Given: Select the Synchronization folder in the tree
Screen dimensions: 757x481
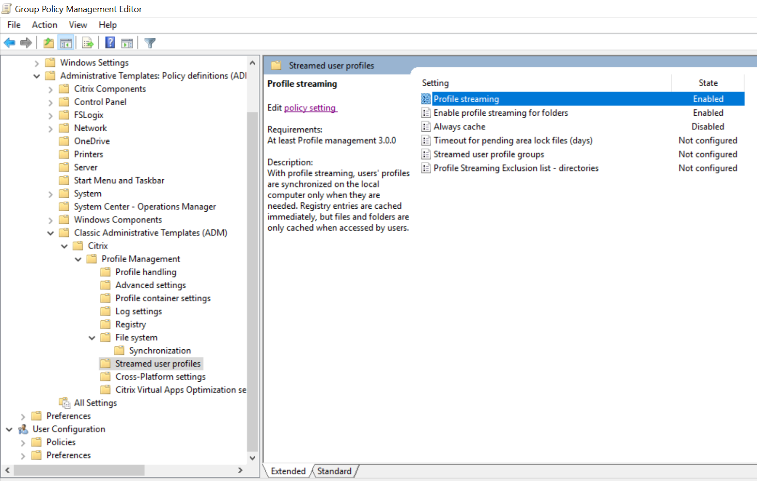Looking at the screenshot, I should click(160, 350).
